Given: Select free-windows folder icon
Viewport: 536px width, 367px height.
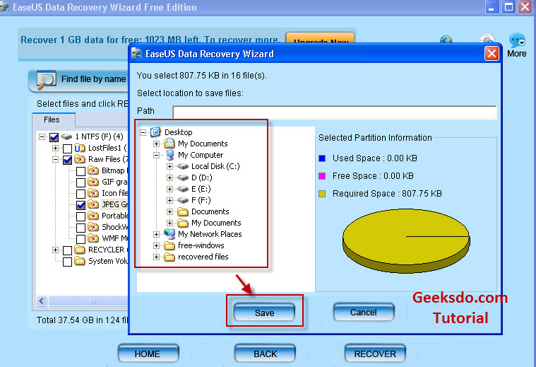Looking at the screenshot, I should tap(169, 245).
